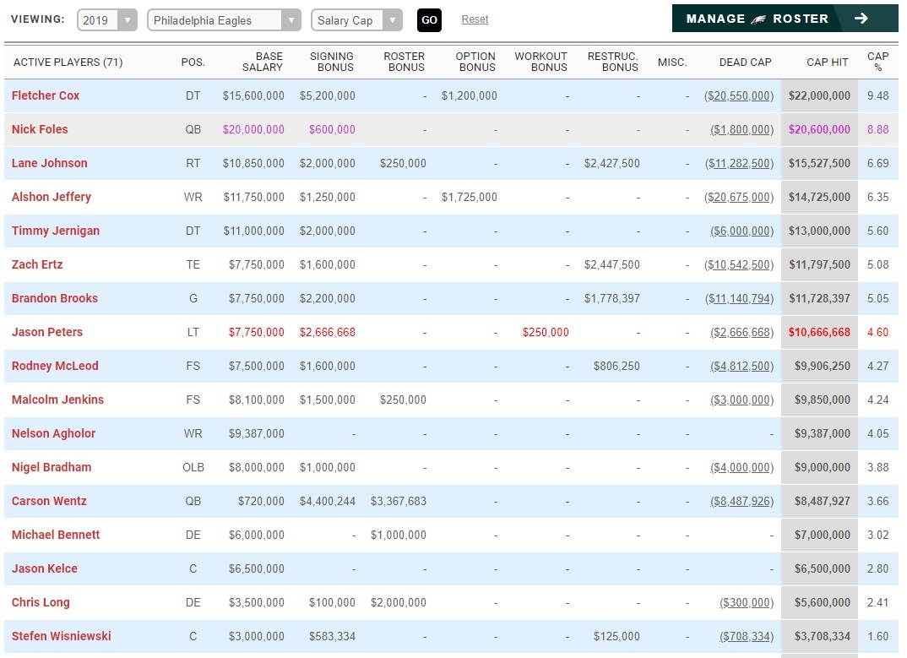Sort by Option Bonus column header
The height and width of the screenshot is (658, 907).
pyautogui.click(x=475, y=62)
